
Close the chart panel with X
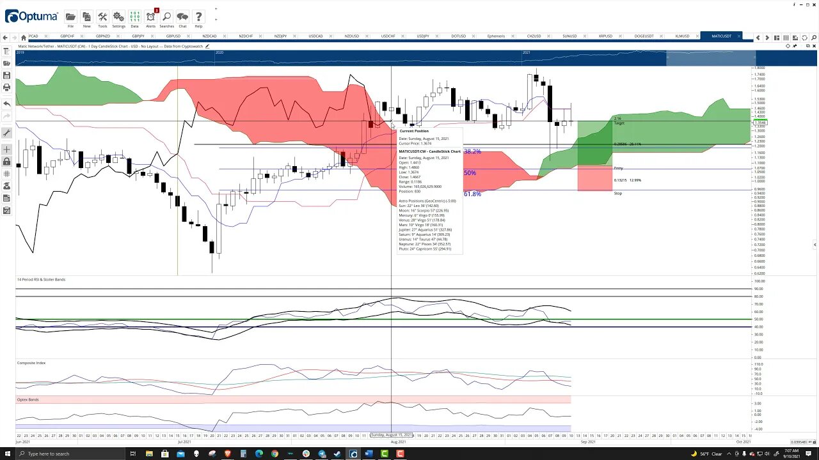[813, 46]
